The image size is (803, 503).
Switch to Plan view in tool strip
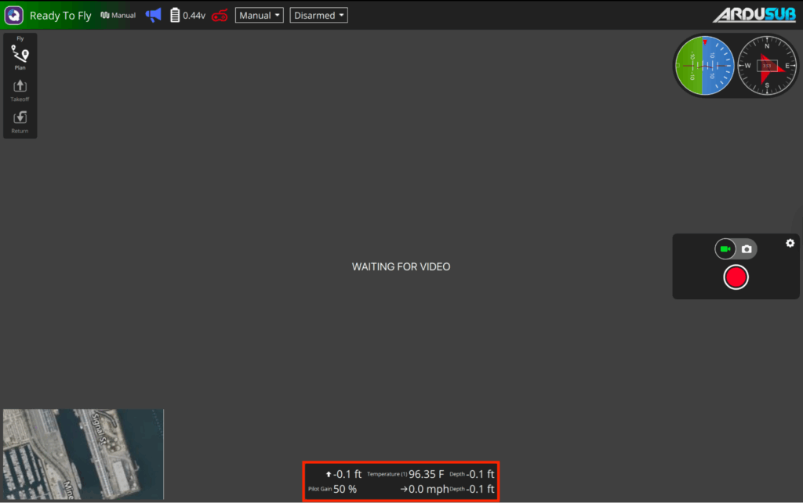tap(20, 57)
